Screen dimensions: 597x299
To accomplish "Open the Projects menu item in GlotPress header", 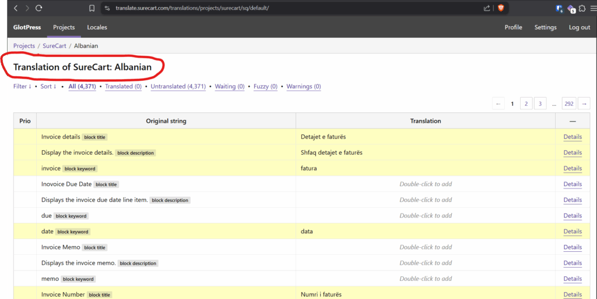I will coord(64,27).
